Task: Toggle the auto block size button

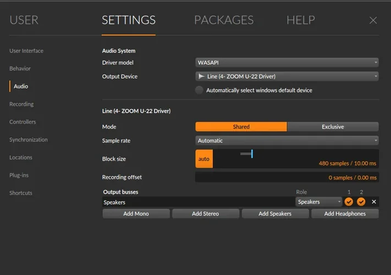Action: [x=204, y=159]
